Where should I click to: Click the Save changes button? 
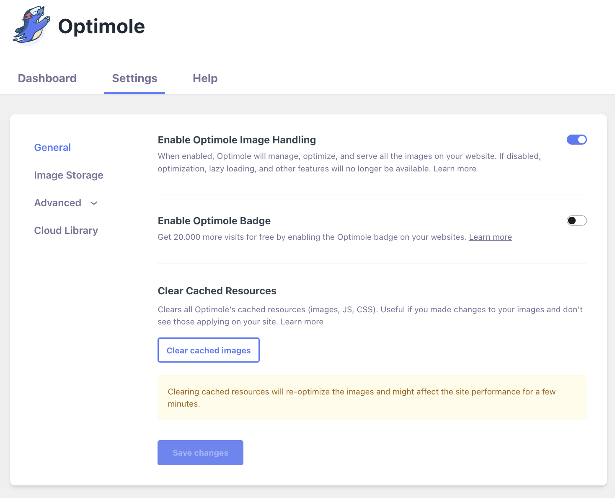tap(200, 453)
